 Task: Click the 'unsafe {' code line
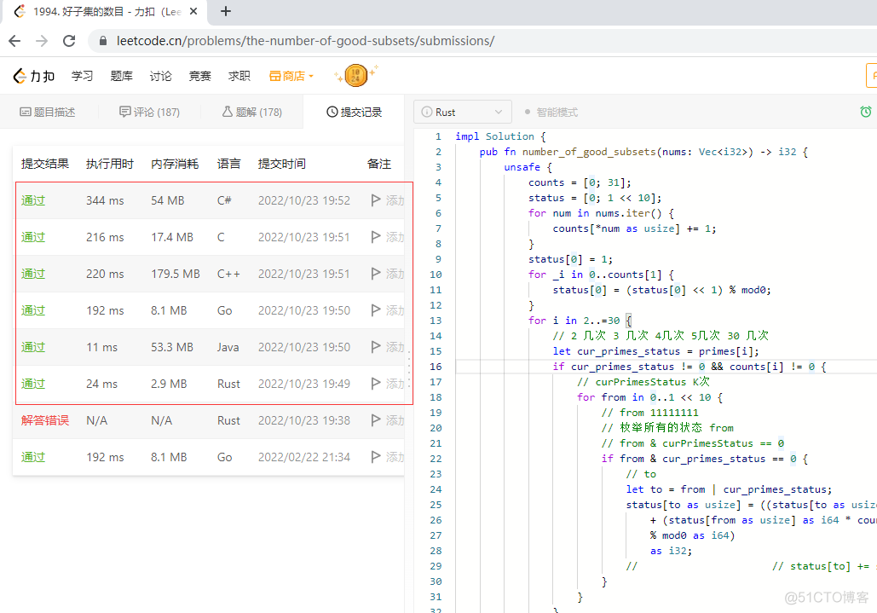coord(528,167)
